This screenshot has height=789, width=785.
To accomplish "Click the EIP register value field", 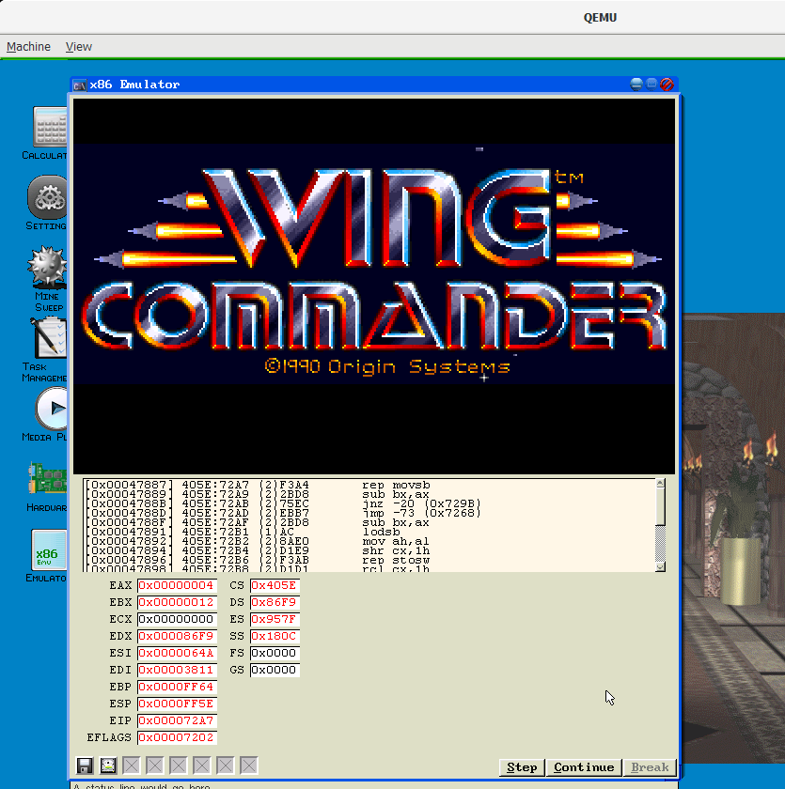I will pyautogui.click(x=177, y=720).
